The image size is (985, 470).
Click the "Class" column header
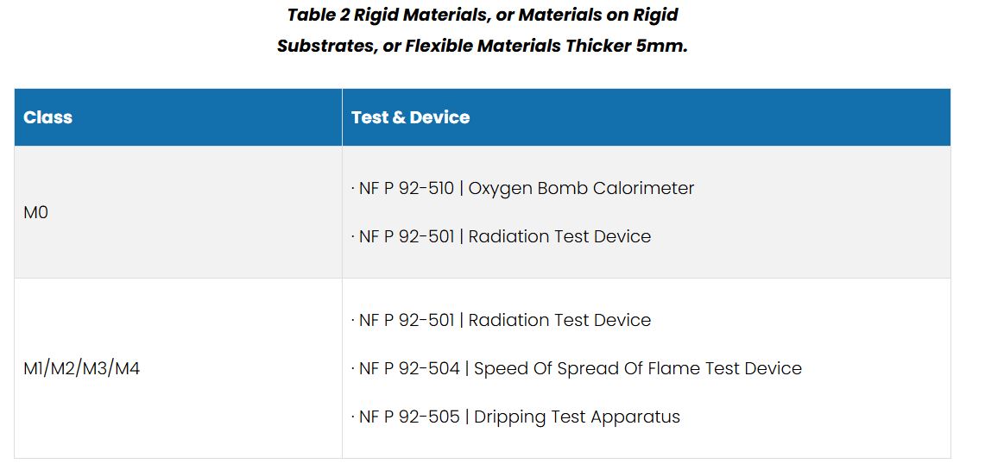click(x=47, y=117)
